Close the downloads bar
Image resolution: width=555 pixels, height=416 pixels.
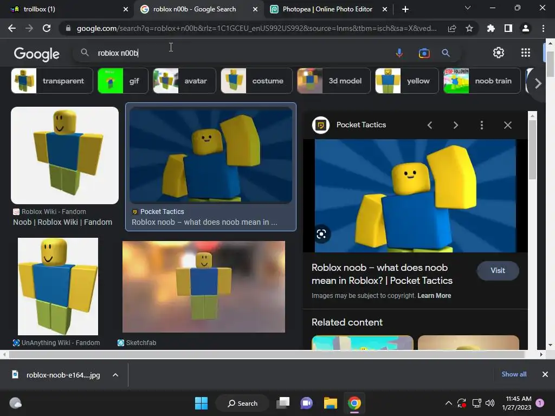545,374
